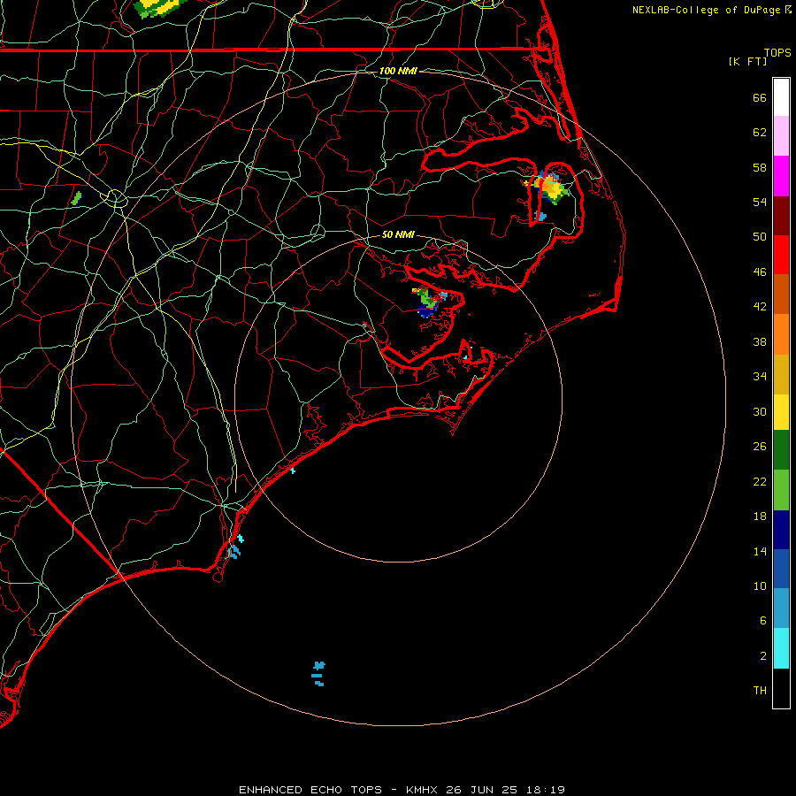Viewport: 796px width, 796px height.
Task: Click the TH legend label
Action: (760, 691)
